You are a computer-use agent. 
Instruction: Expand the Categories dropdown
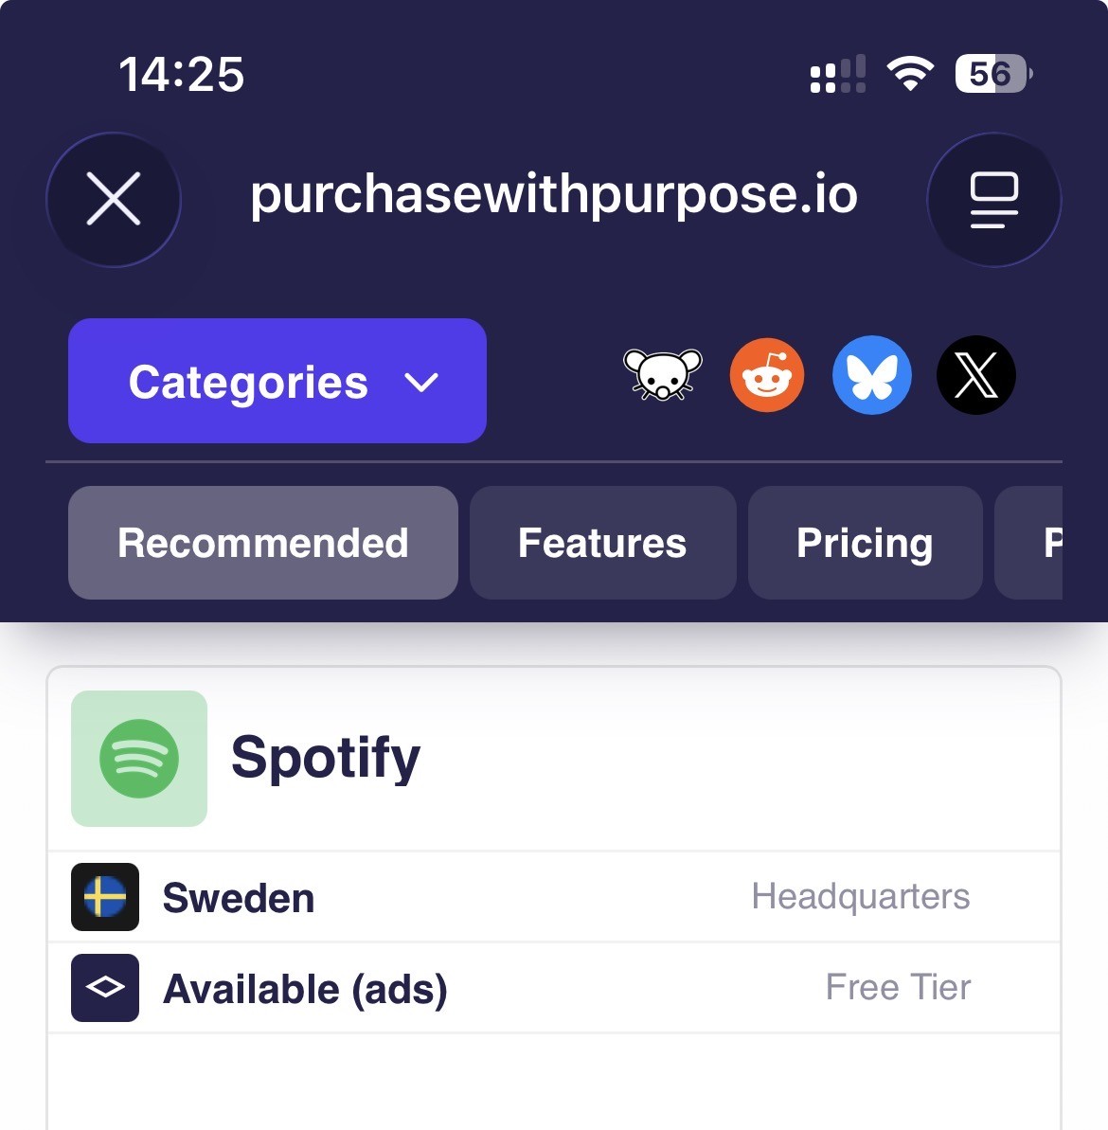(248, 382)
